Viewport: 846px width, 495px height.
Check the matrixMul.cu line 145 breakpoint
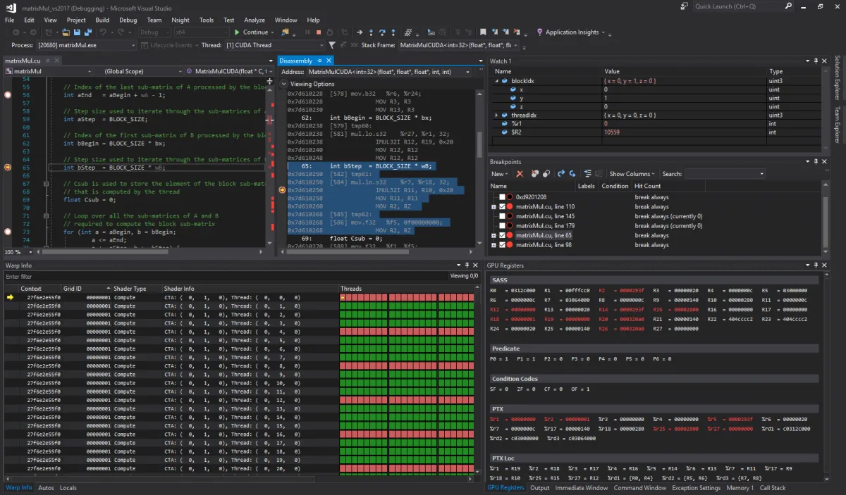(502, 216)
